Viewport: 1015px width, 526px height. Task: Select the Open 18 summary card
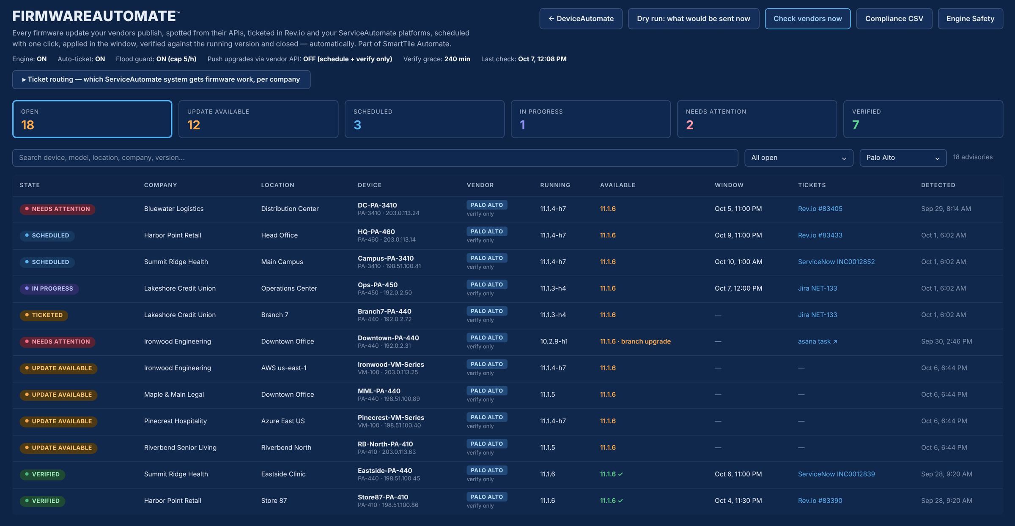(x=92, y=119)
